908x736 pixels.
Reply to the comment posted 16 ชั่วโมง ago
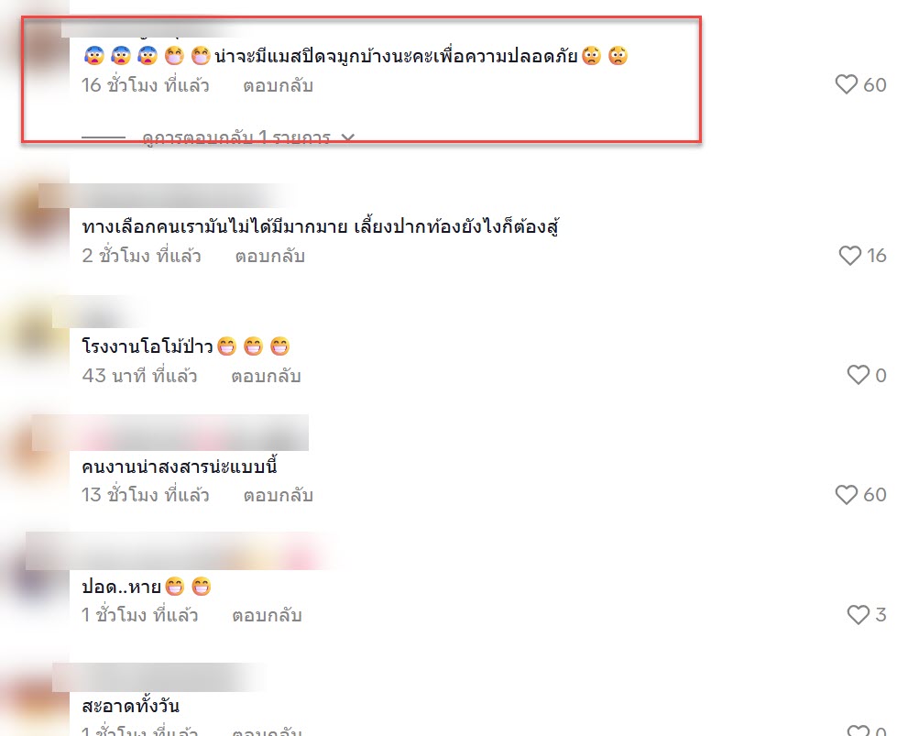pyautogui.click(x=278, y=86)
